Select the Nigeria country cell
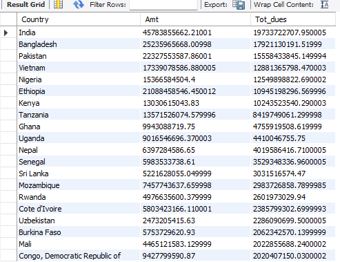 (x=79, y=79)
